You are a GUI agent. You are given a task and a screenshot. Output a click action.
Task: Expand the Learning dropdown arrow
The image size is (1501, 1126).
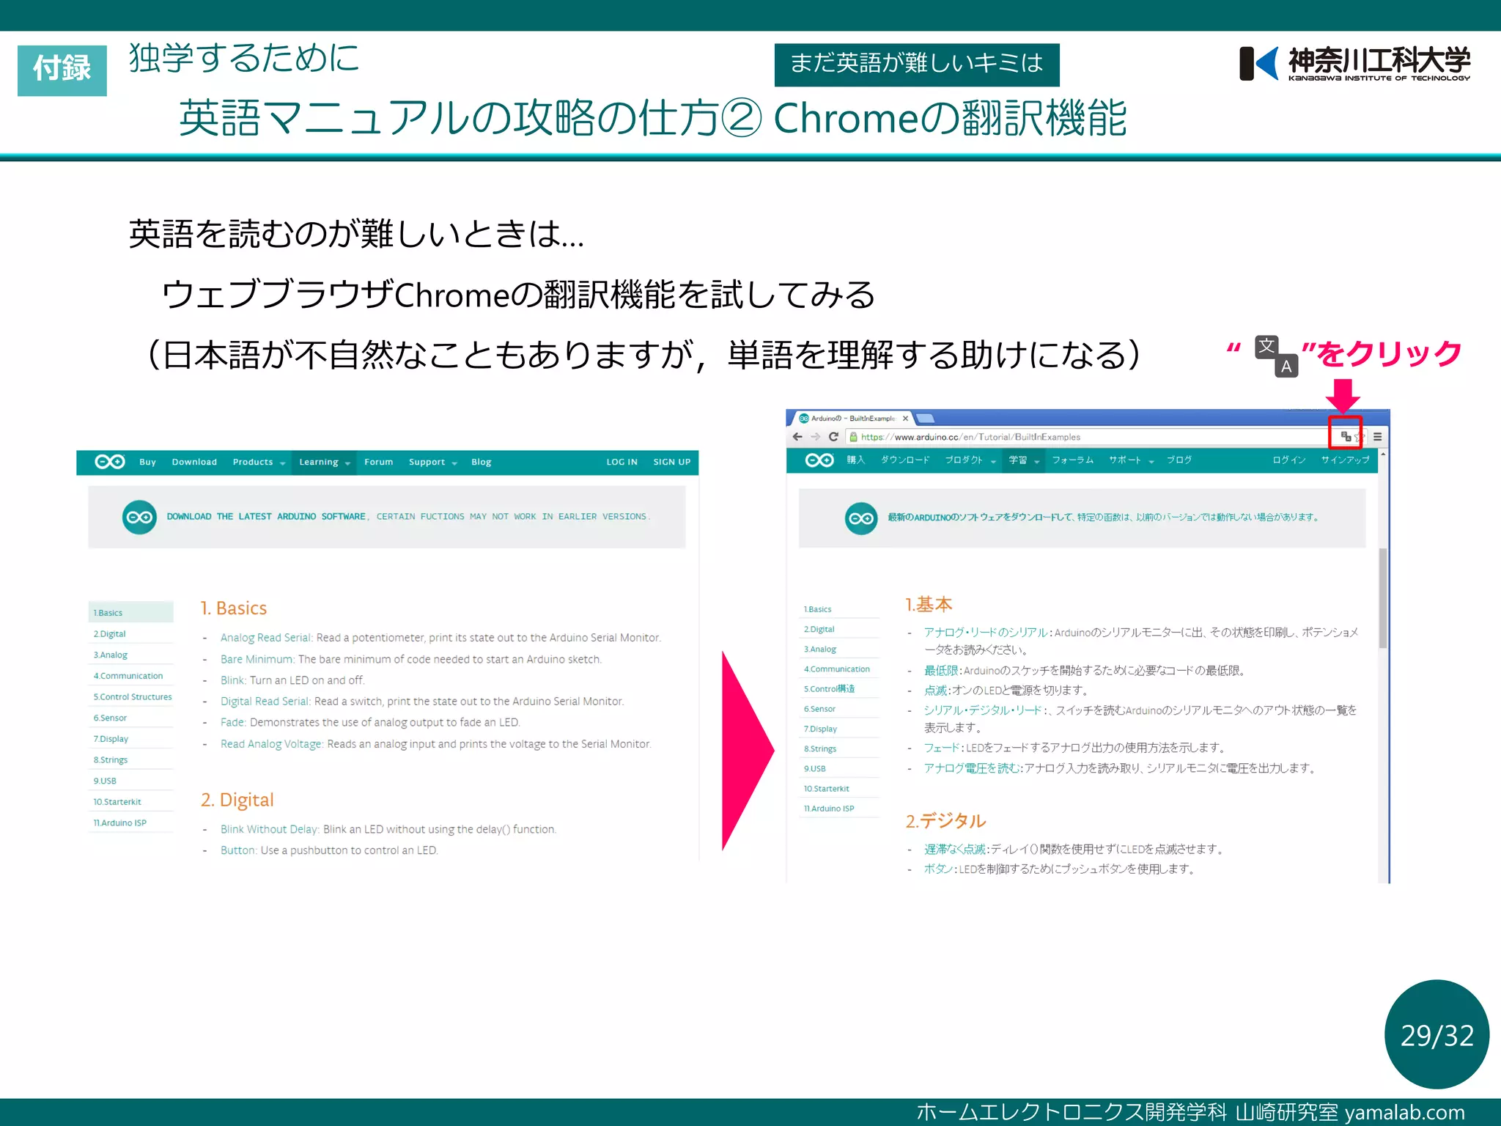pyautogui.click(x=347, y=463)
